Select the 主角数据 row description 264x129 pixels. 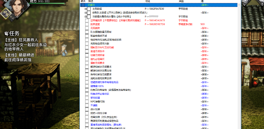click(x=97, y=9)
